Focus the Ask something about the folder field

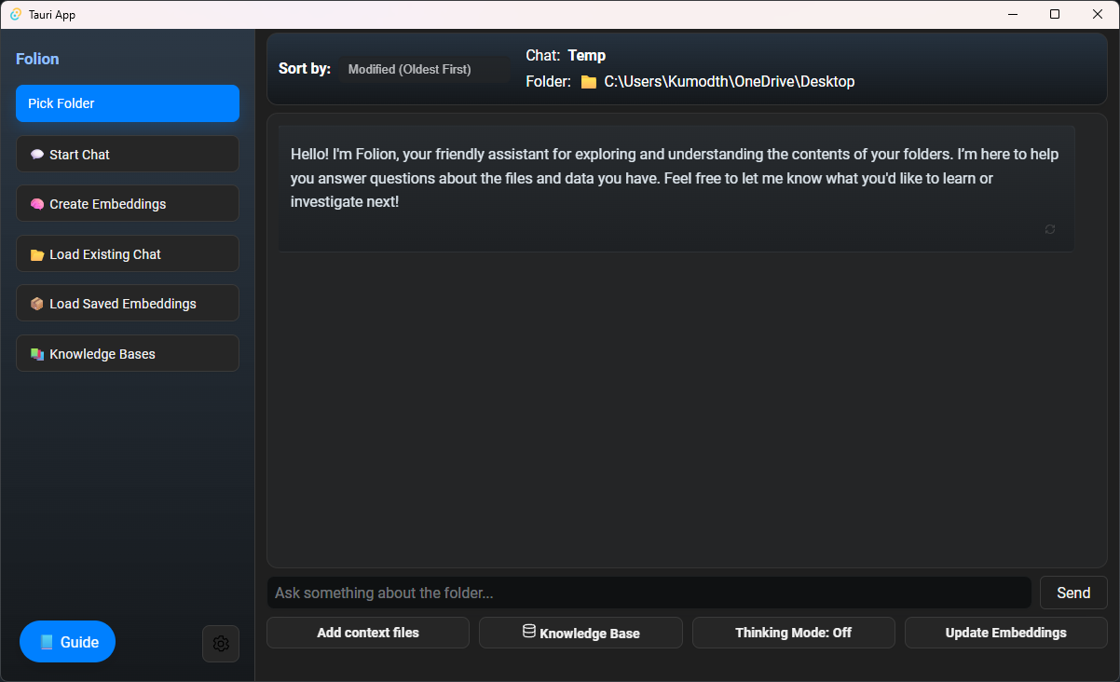649,593
